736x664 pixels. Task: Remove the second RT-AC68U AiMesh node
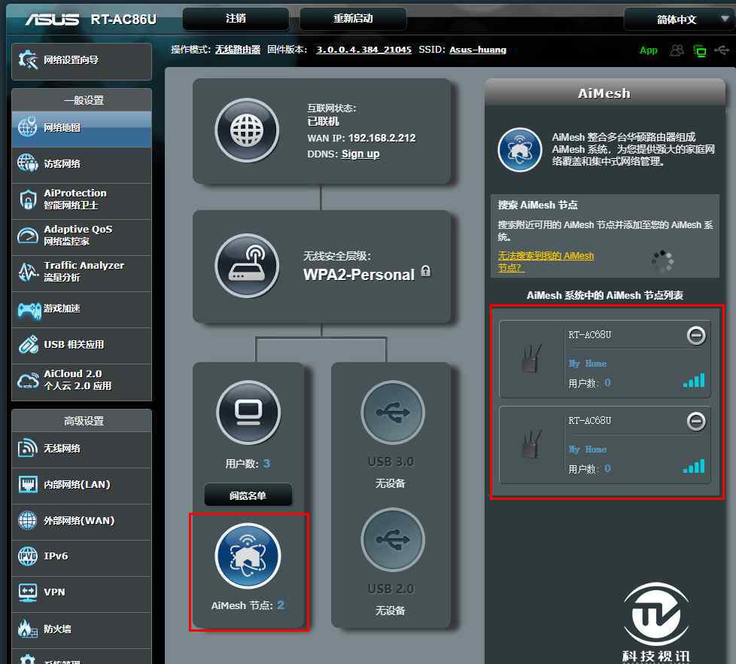coord(696,422)
